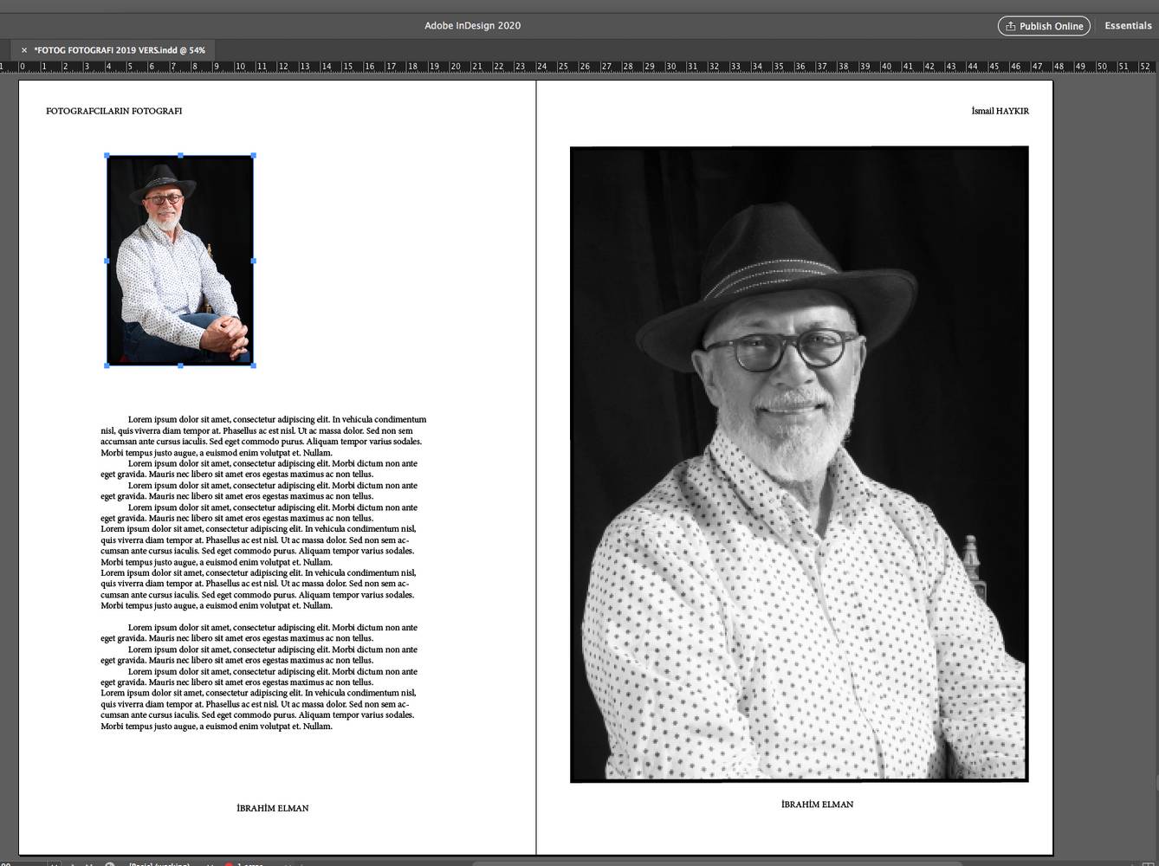Image resolution: width=1159 pixels, height=866 pixels.
Task: Select the Lorem ipsum body text frame
Action: [x=260, y=572]
